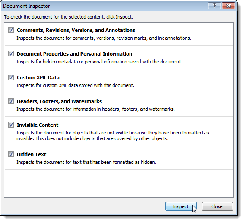Select the 'Document Properties and Personal Information' heading
The image size is (244, 222).
click(74, 54)
